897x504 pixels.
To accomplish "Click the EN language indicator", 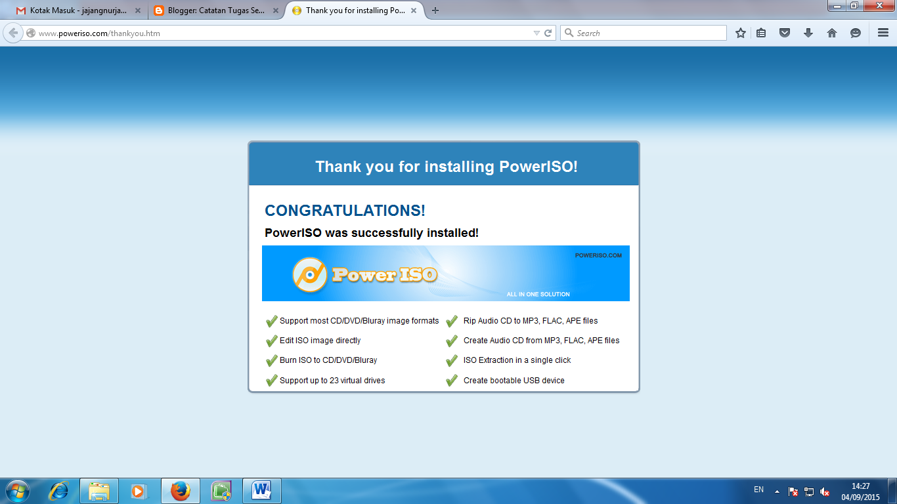I will 758,490.
